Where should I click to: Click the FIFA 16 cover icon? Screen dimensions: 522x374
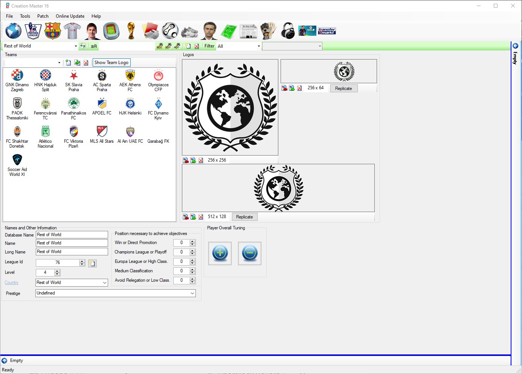tap(307, 31)
